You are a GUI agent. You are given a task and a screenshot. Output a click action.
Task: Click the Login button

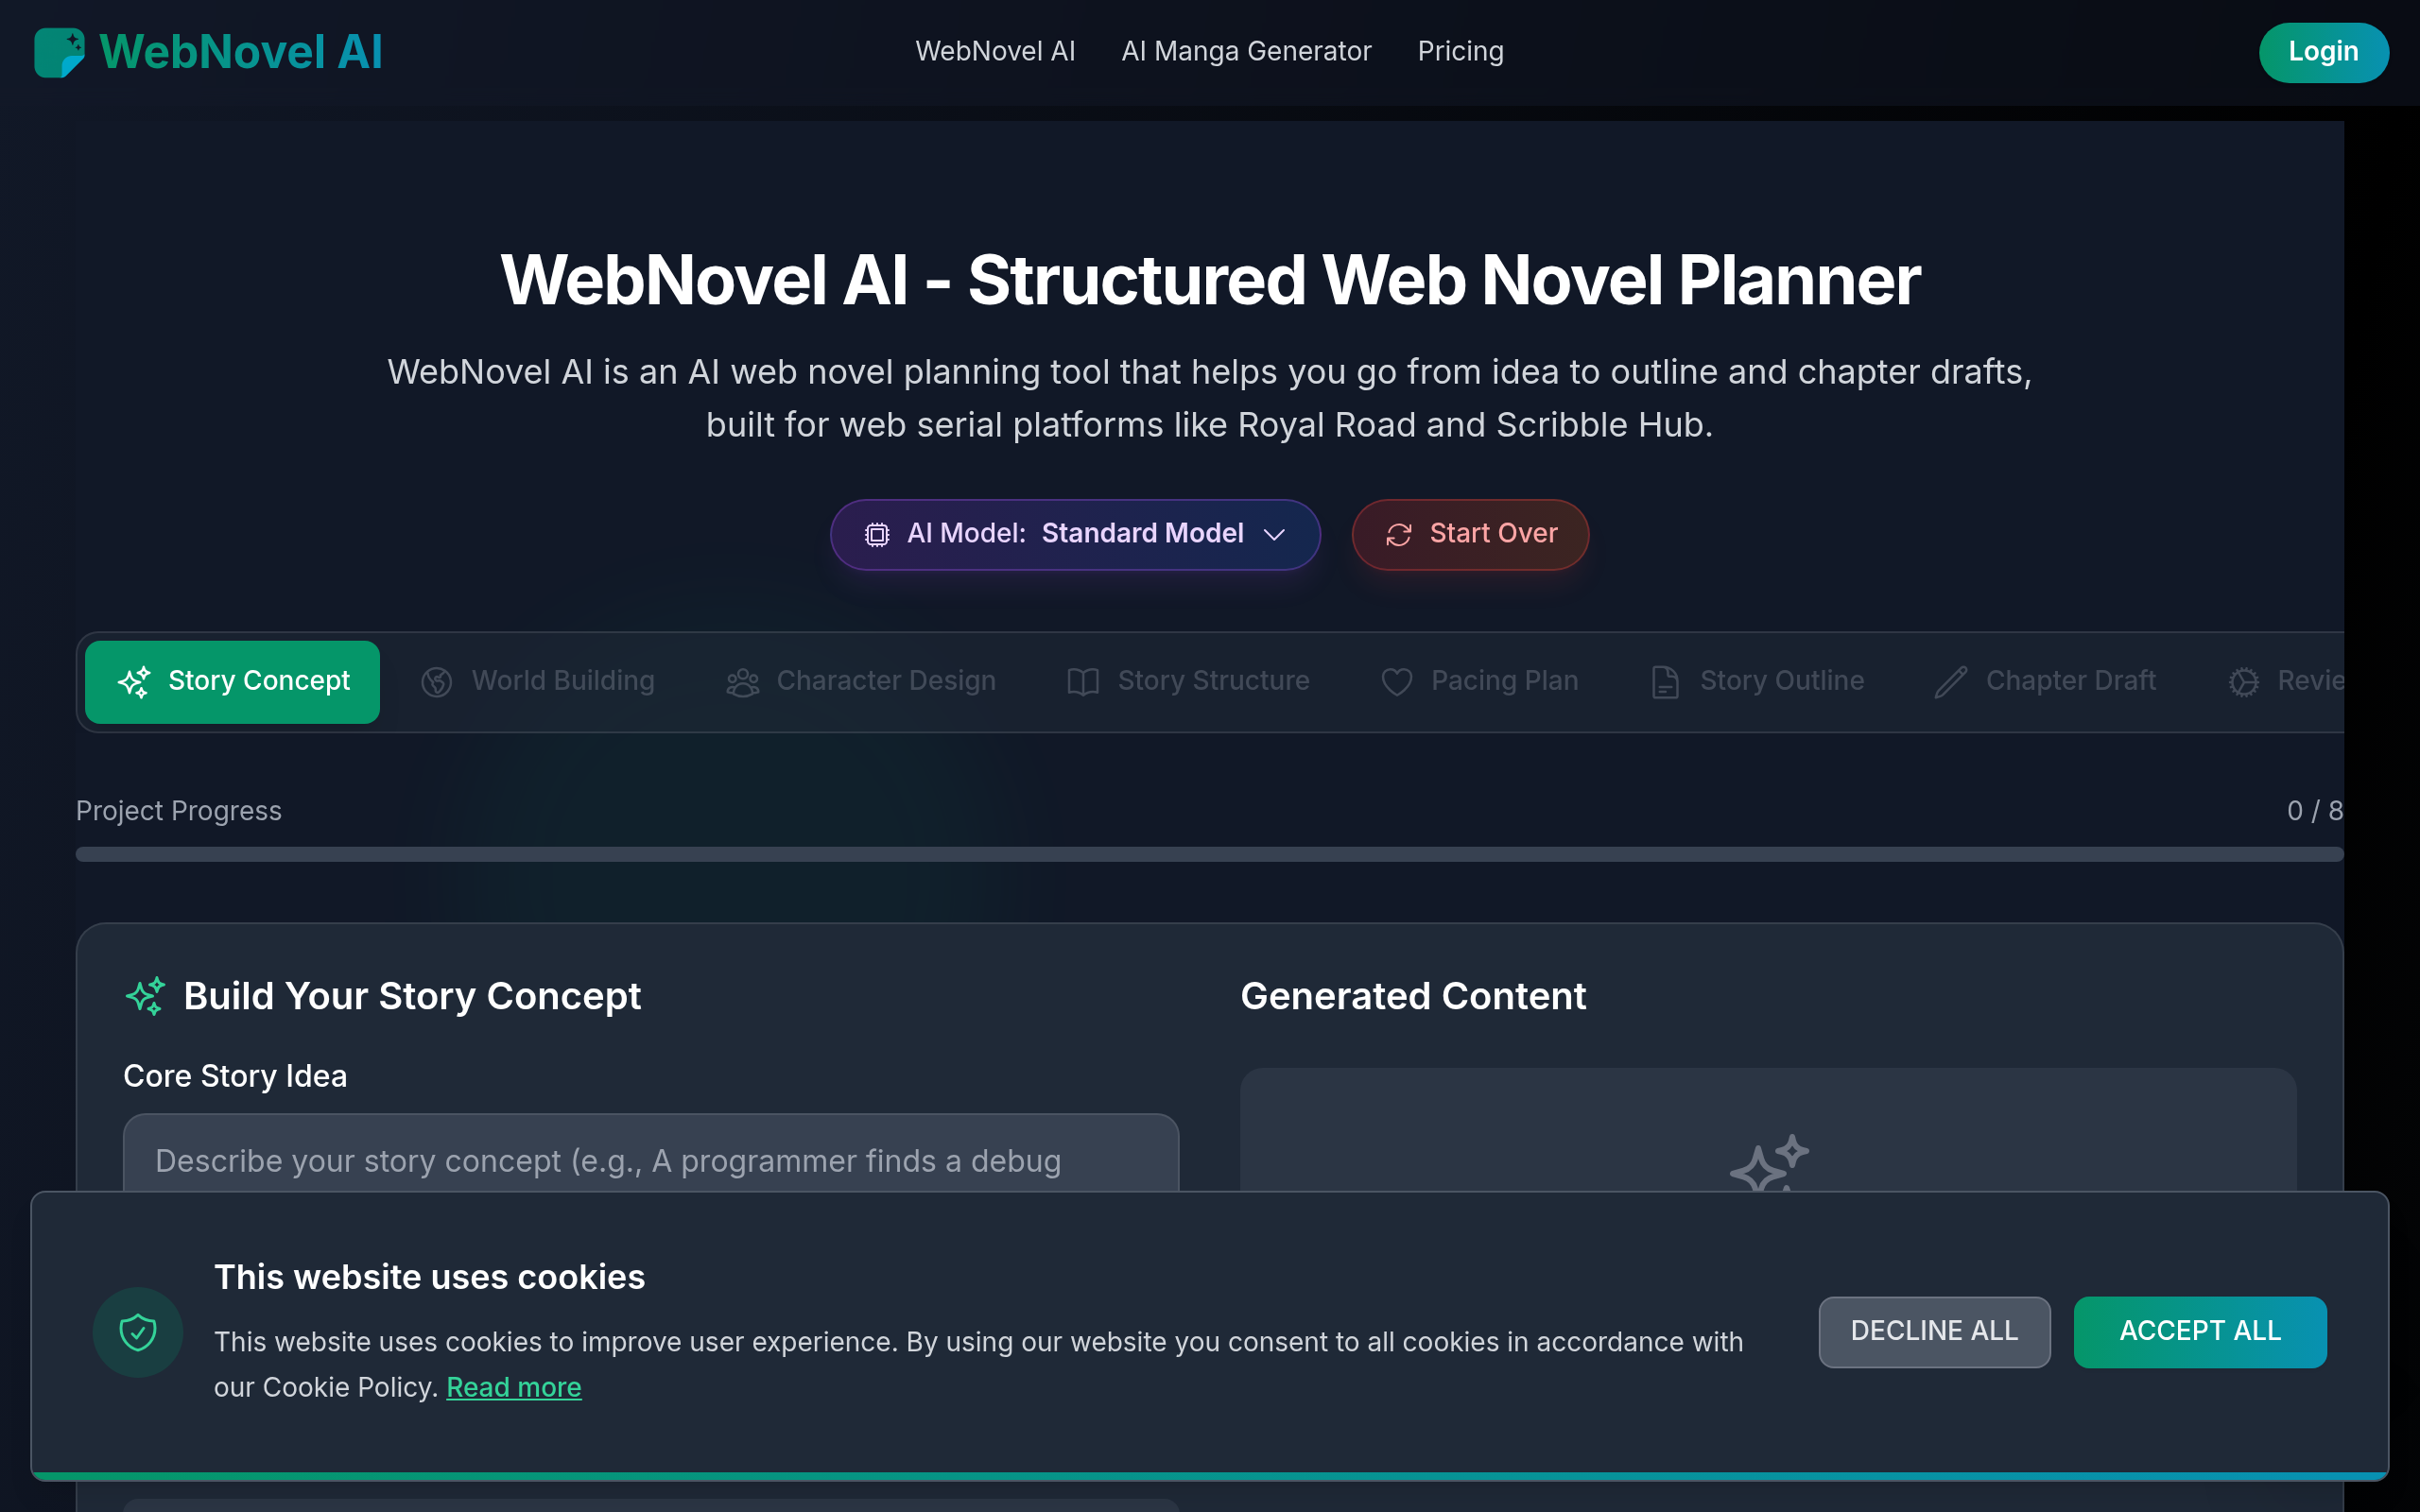(x=2323, y=51)
